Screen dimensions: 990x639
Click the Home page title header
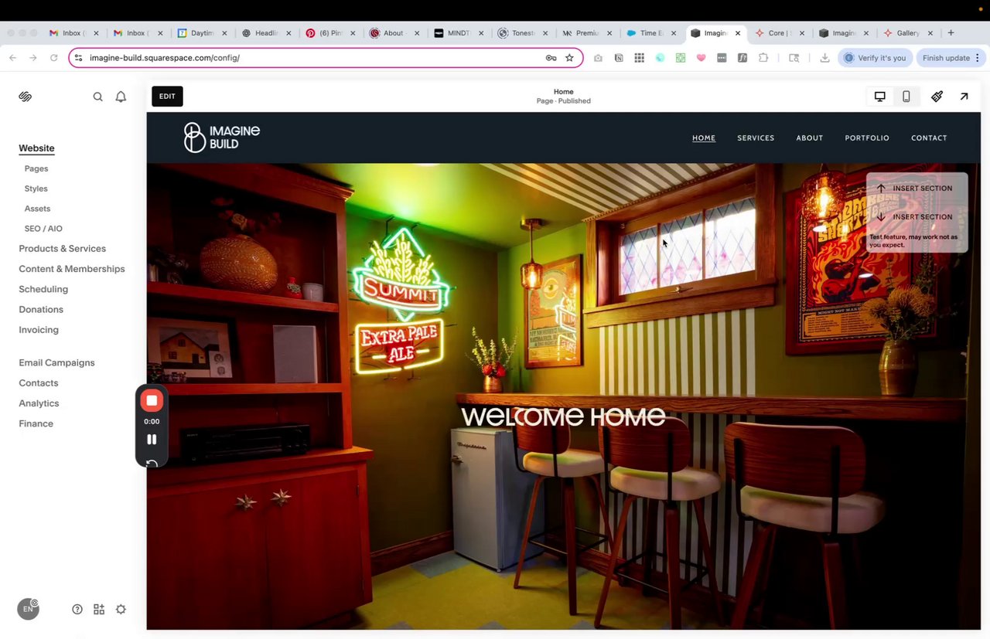(563, 92)
